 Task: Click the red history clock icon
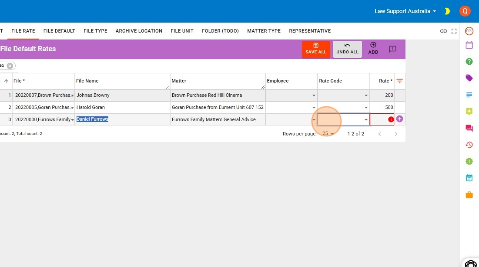coord(469,145)
